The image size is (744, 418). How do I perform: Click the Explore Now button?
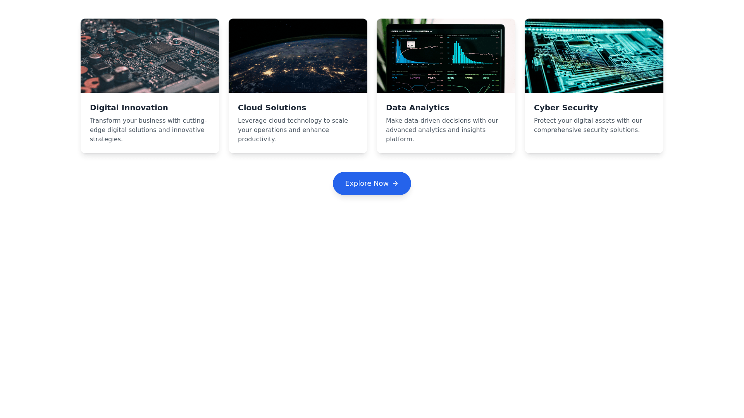point(372,183)
